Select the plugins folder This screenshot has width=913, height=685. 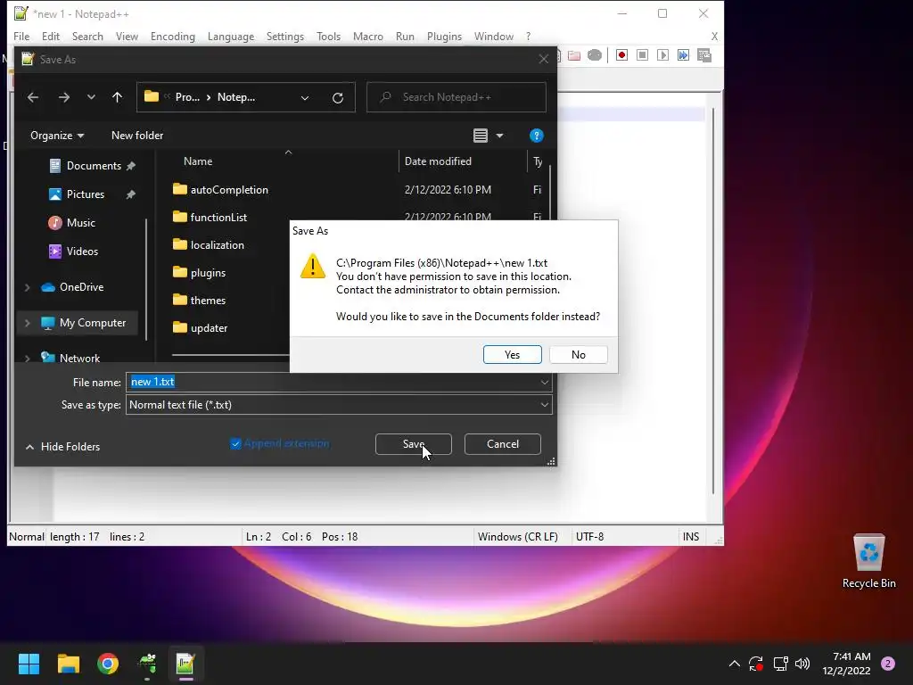coord(208,273)
